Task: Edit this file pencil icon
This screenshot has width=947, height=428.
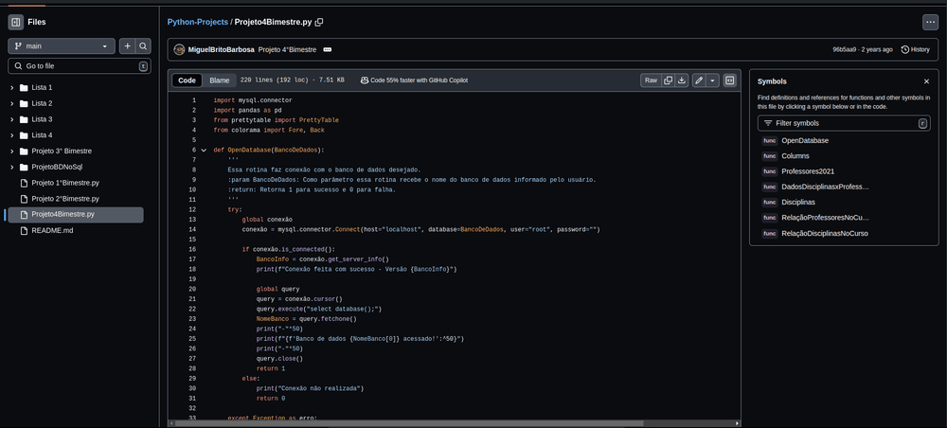Action: tap(699, 80)
